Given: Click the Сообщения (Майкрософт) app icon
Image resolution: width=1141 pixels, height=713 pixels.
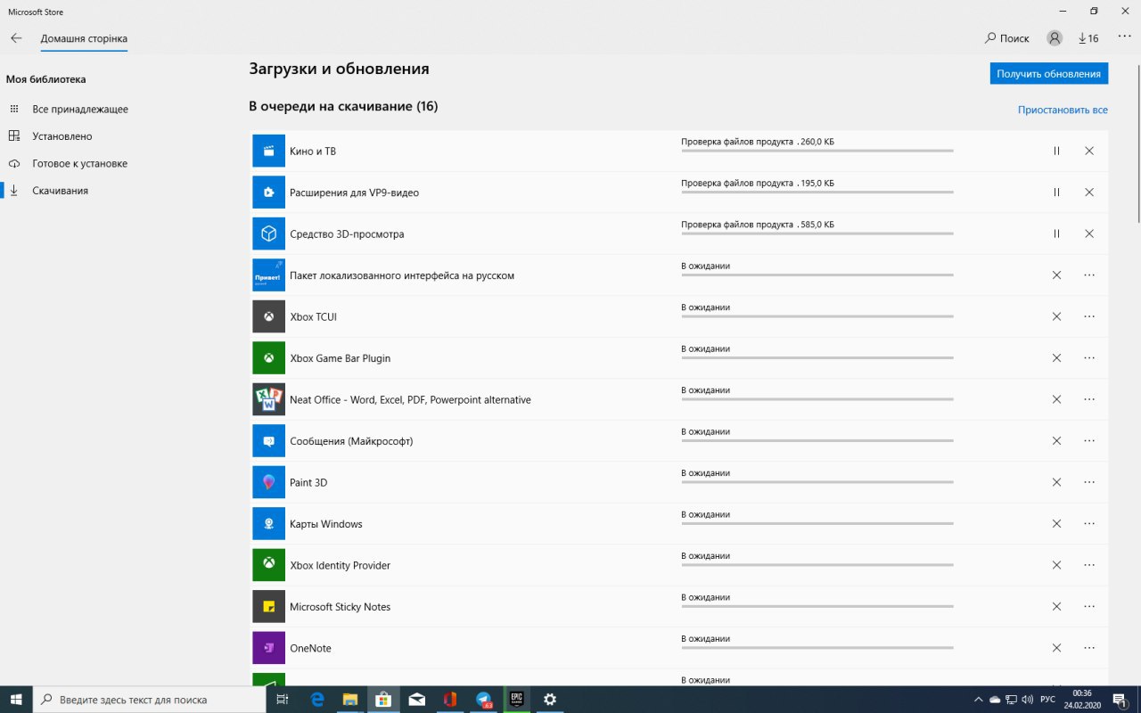Looking at the screenshot, I should [268, 441].
